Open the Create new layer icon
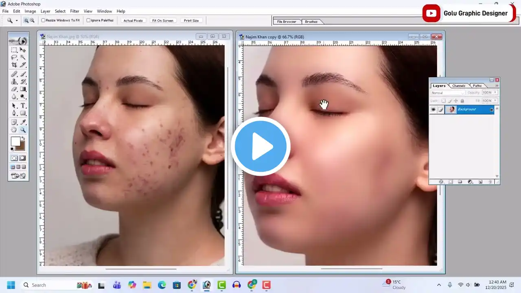The image size is (521, 293). pyautogui.click(x=480, y=181)
